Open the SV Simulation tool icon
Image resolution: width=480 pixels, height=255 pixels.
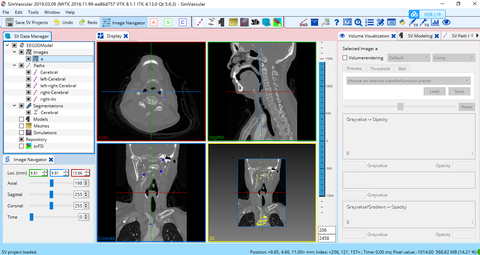(x=244, y=22)
